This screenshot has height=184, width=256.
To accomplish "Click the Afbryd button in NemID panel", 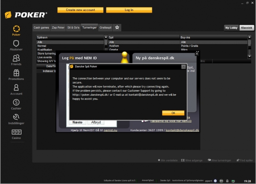I will [x=96, y=122].
